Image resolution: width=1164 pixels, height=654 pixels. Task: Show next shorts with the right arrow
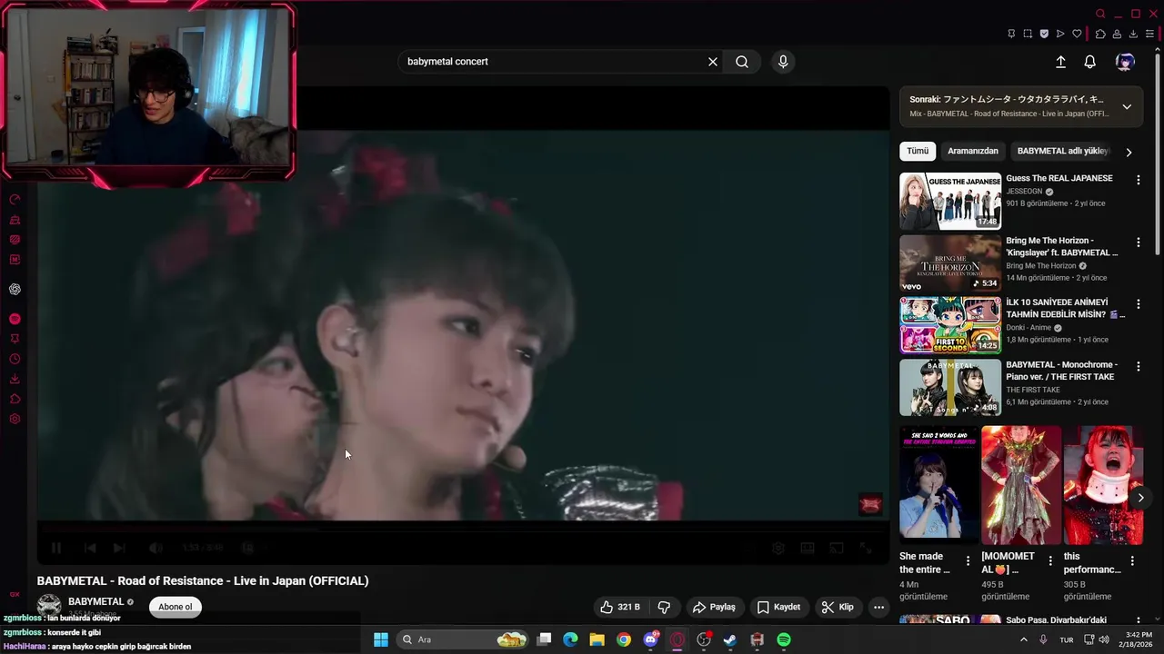click(1140, 498)
